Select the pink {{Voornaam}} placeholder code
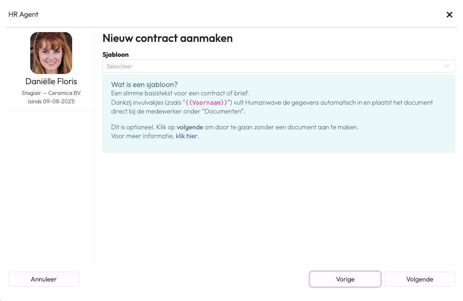The image size is (463, 301). 207,103
